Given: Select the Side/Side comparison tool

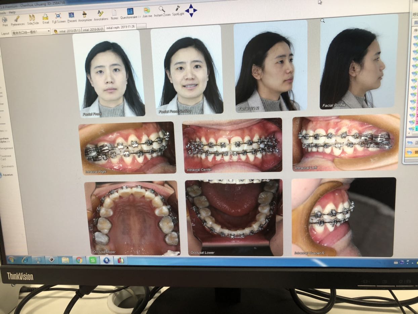Looking at the screenshot, I should tap(33, 20).
